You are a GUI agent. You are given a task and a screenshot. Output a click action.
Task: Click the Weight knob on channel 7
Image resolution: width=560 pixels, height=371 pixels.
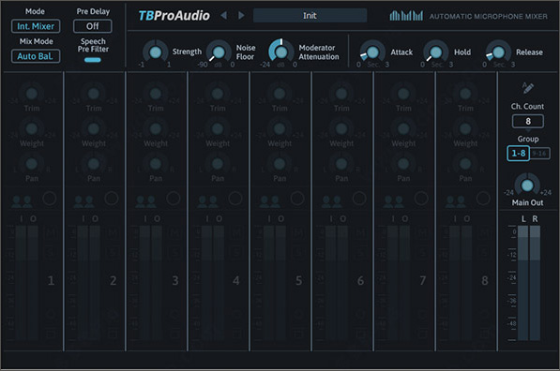click(x=403, y=128)
